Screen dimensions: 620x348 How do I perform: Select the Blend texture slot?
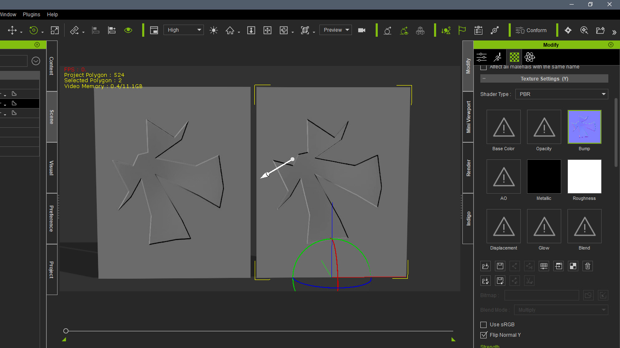pos(585,226)
